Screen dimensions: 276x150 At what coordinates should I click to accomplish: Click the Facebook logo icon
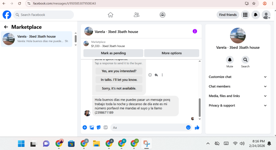tap(7, 15)
